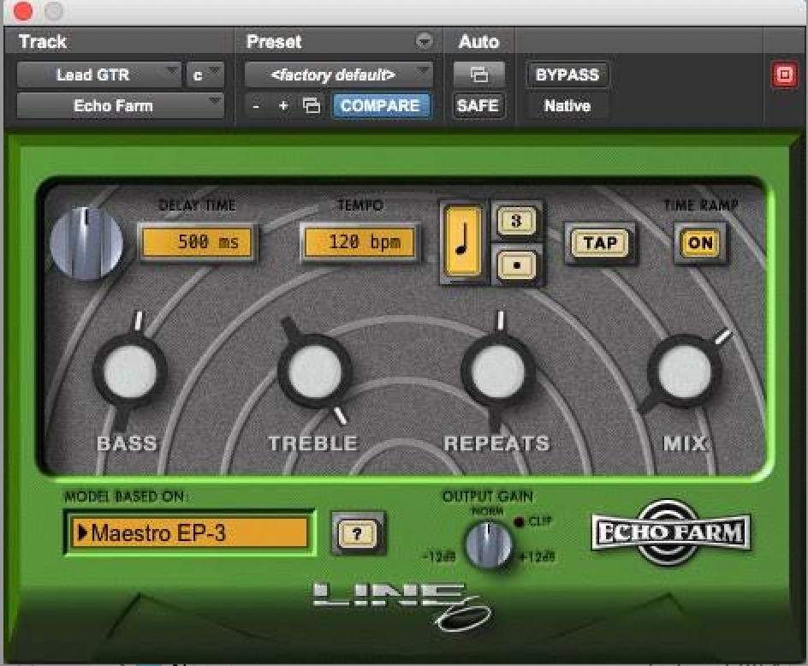Click the MIX knob

tap(685, 372)
